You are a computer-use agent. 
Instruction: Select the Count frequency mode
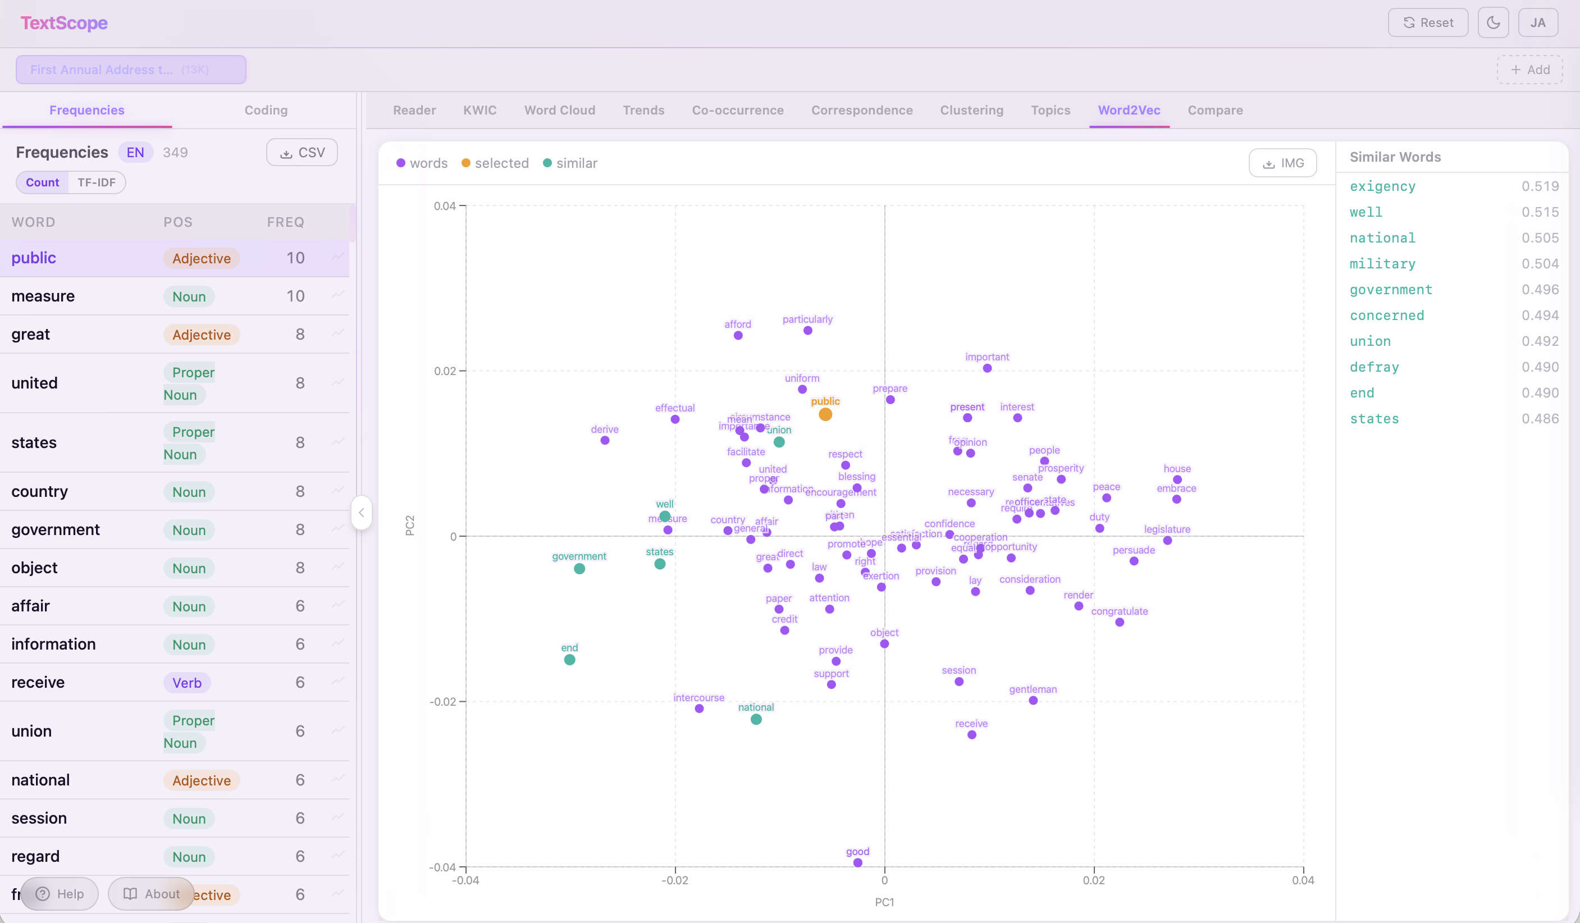[x=42, y=182]
